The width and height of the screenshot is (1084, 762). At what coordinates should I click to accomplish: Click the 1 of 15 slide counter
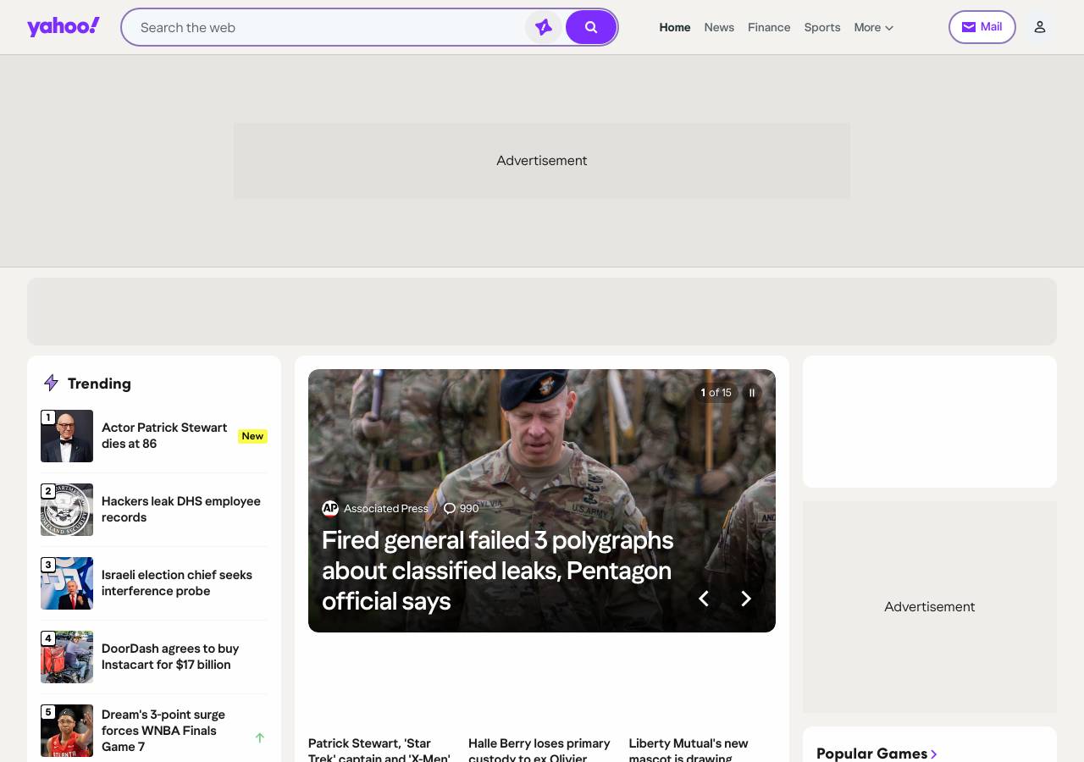(x=716, y=393)
